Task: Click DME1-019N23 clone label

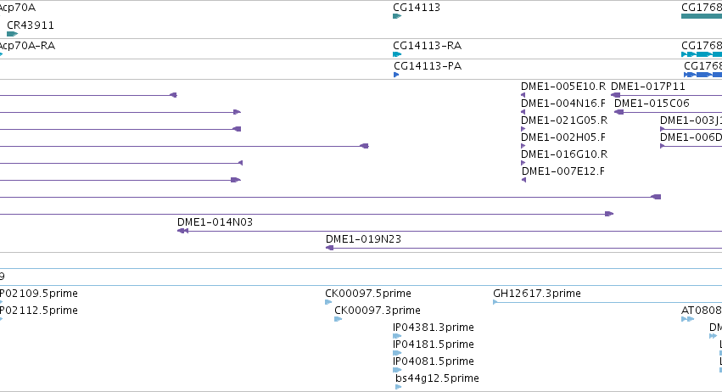Action: point(363,239)
